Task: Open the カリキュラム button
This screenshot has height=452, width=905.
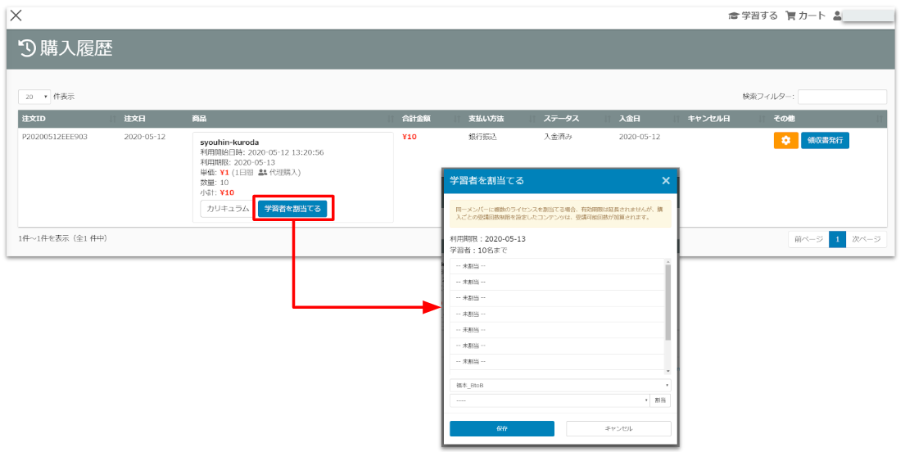Action: coord(227,209)
